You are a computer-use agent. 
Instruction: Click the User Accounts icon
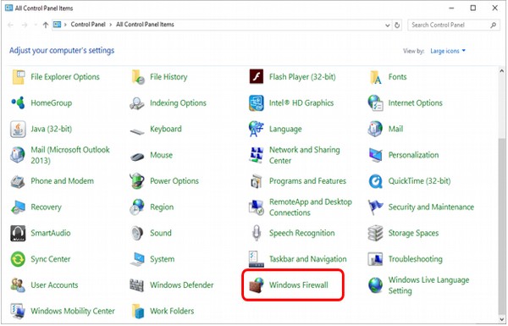[18, 285]
